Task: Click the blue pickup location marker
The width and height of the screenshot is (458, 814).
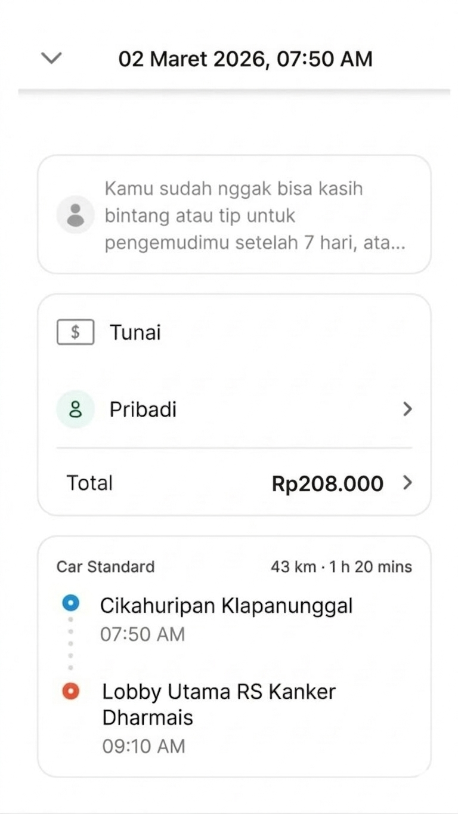Action: [x=70, y=604]
